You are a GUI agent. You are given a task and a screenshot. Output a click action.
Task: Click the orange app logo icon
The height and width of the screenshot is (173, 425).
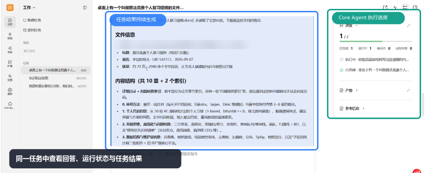click(10, 7)
